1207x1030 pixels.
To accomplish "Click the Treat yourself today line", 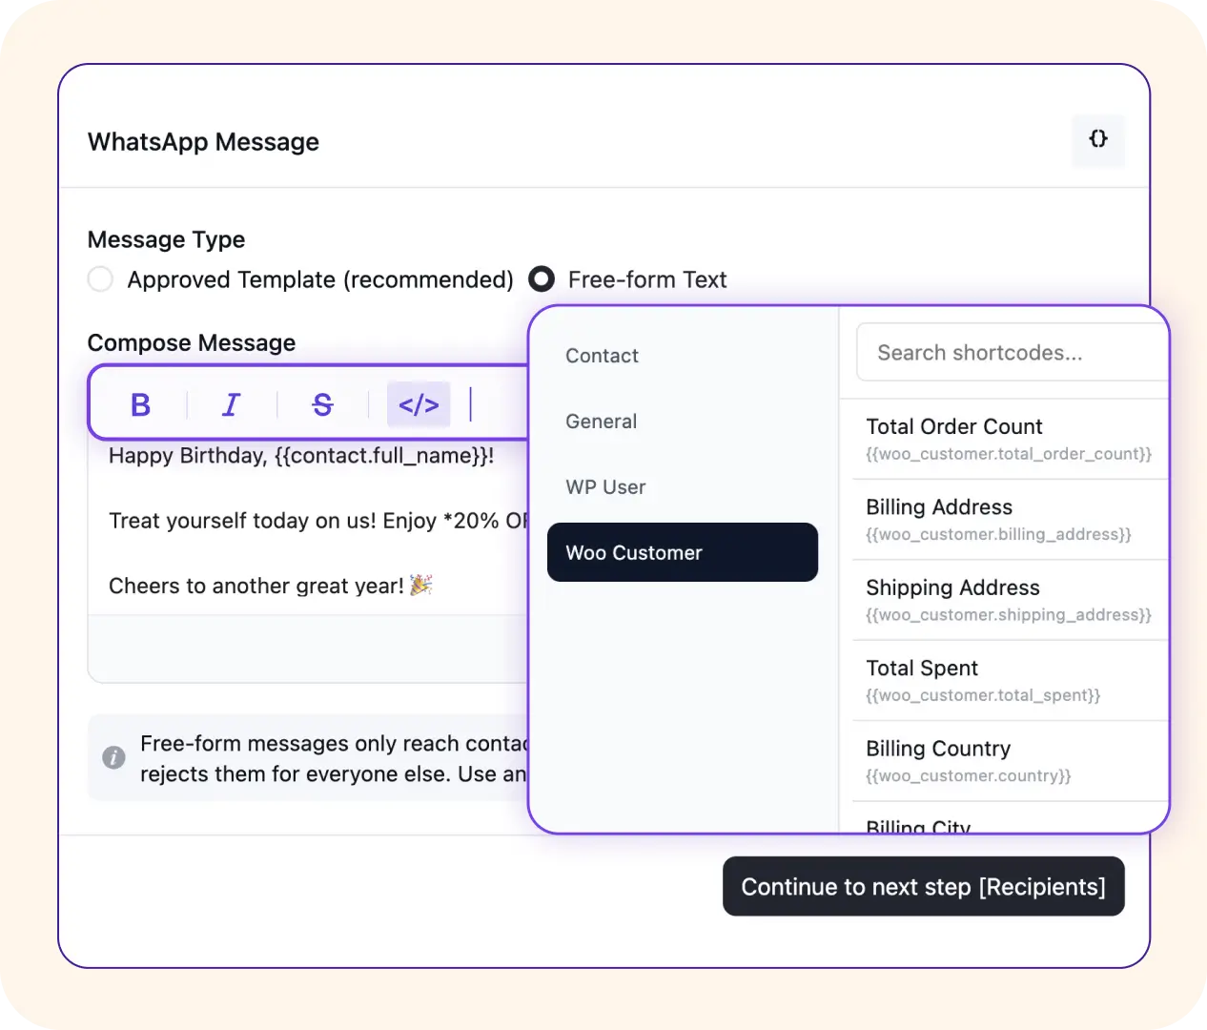I will click(x=318, y=521).
